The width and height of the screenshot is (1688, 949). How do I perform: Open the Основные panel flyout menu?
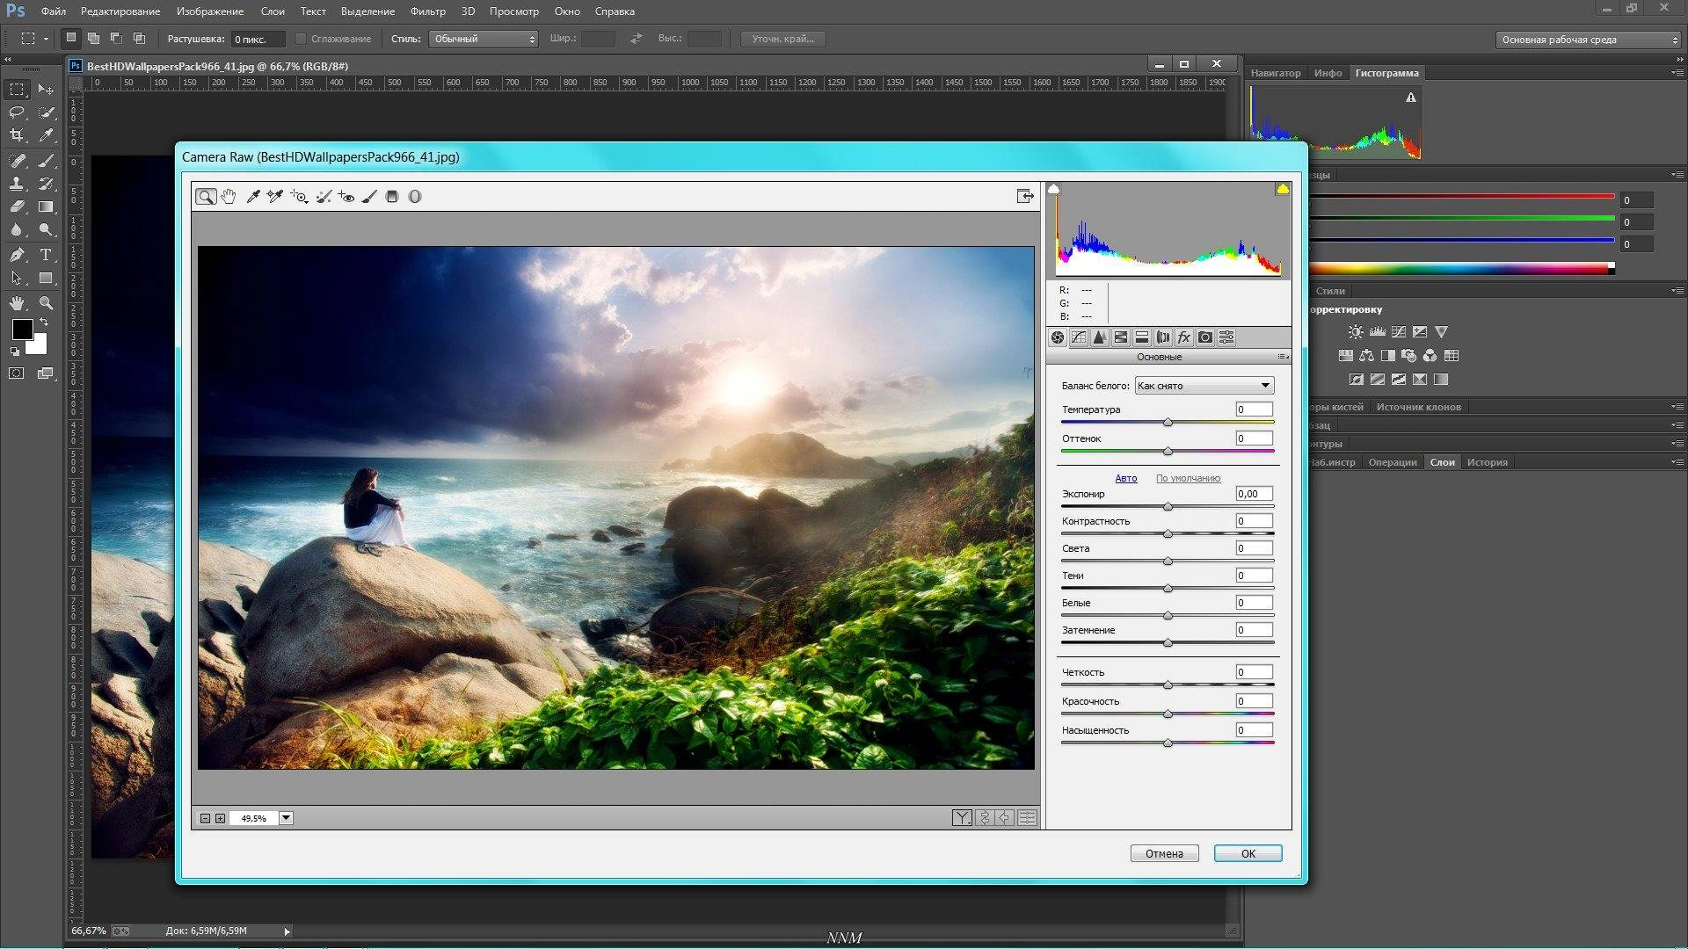(1283, 357)
